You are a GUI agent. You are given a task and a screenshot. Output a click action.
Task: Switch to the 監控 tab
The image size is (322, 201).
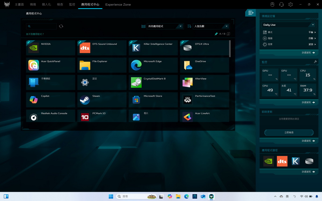72,5
